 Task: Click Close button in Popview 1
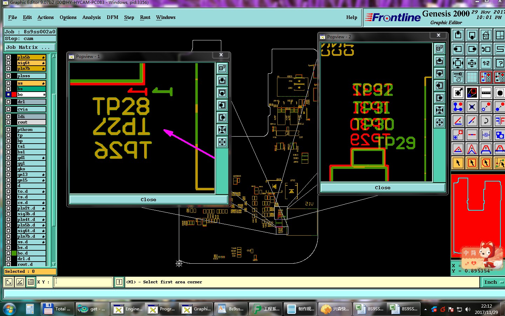148,199
